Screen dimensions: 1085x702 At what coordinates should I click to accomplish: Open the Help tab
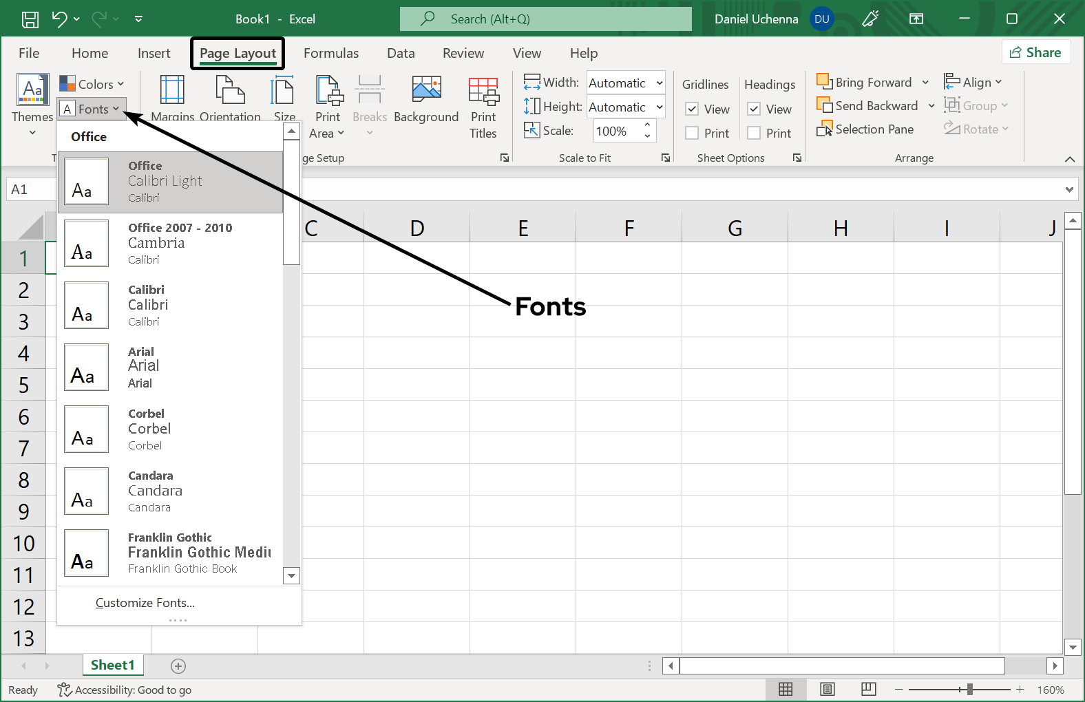tap(584, 53)
